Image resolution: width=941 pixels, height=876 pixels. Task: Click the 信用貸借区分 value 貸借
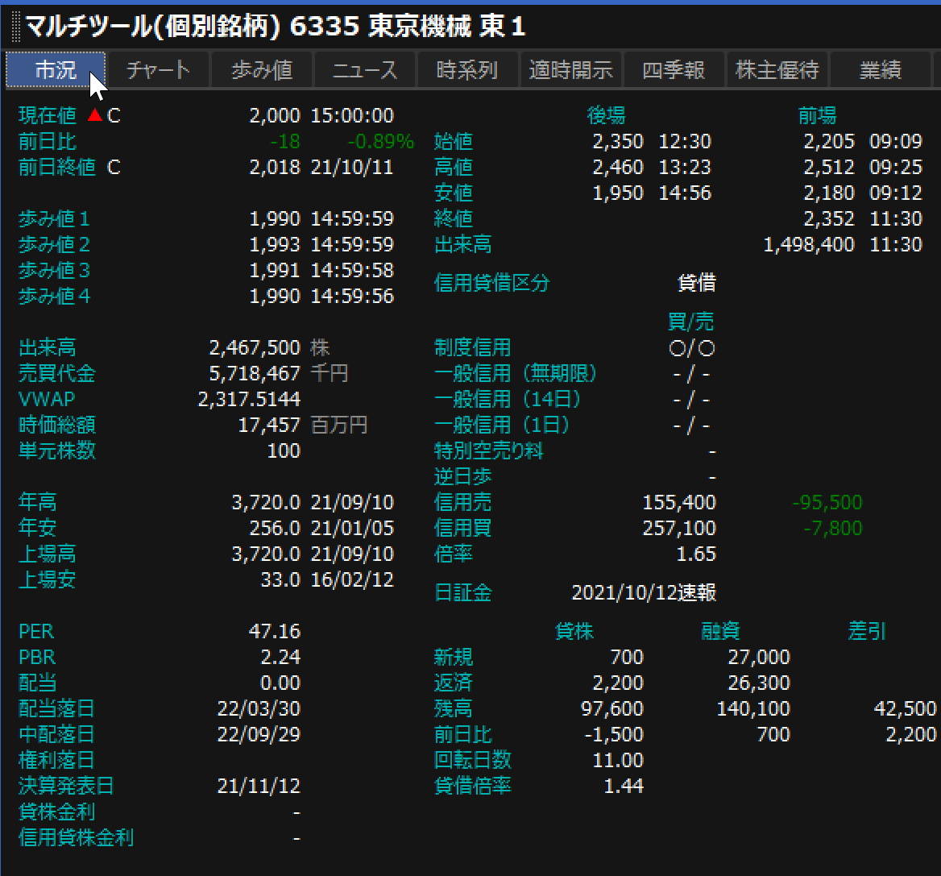point(697,283)
